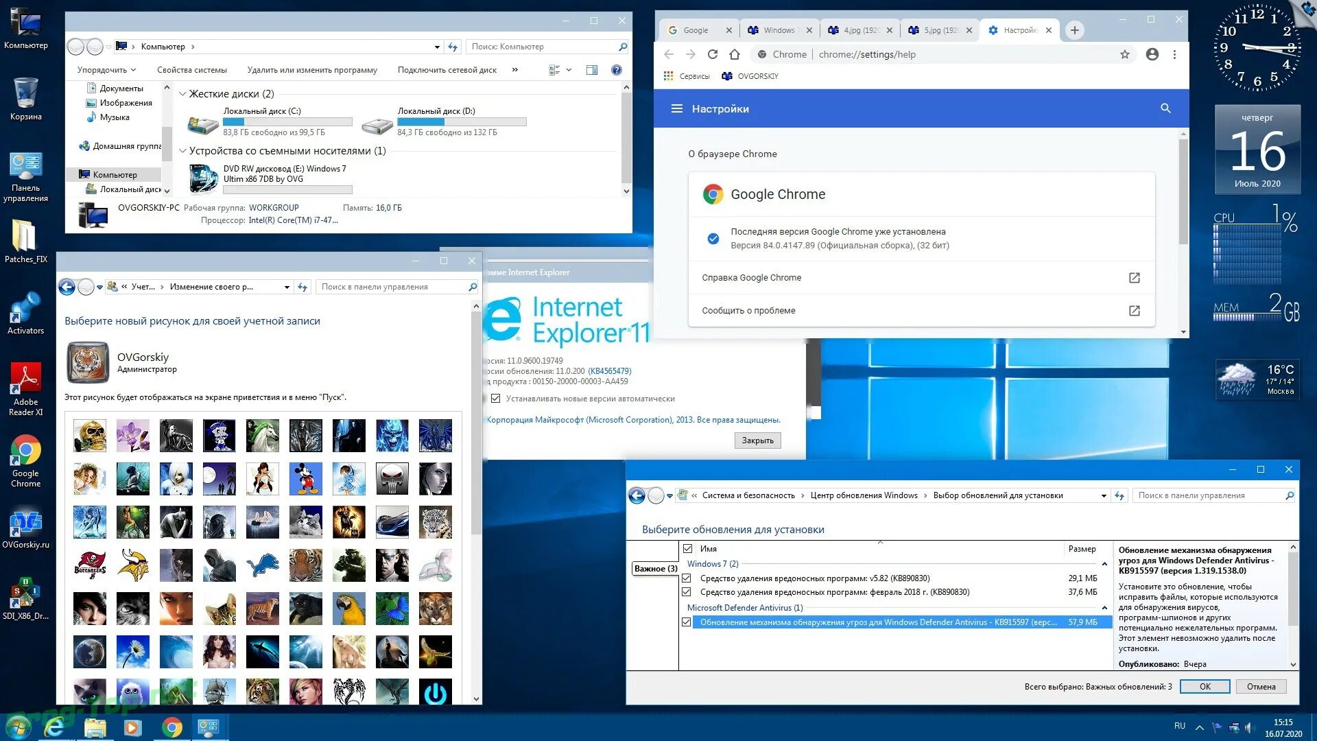Open File Explorer from the taskbar
Image resolution: width=1317 pixels, height=741 pixels.
95,727
